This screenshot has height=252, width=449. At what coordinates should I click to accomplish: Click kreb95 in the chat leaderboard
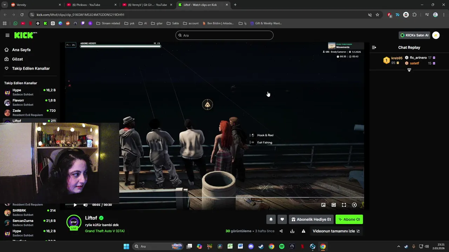click(397, 58)
